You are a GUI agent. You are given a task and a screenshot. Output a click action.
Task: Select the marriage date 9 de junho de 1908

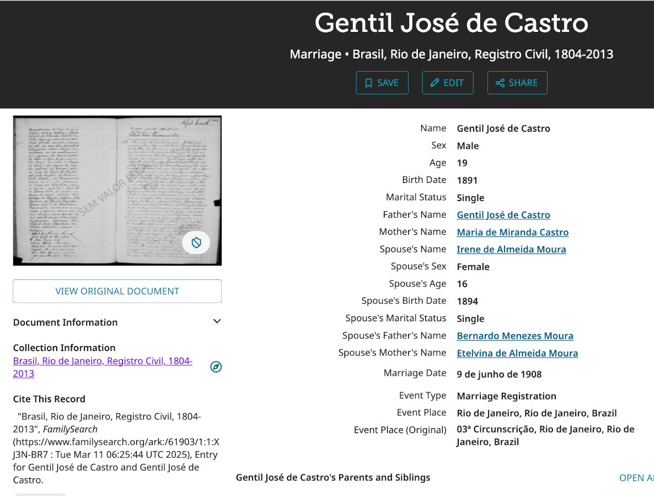pyautogui.click(x=499, y=374)
